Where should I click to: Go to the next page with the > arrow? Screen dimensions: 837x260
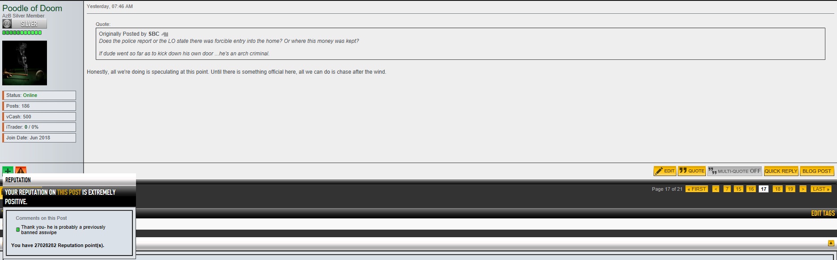803,189
